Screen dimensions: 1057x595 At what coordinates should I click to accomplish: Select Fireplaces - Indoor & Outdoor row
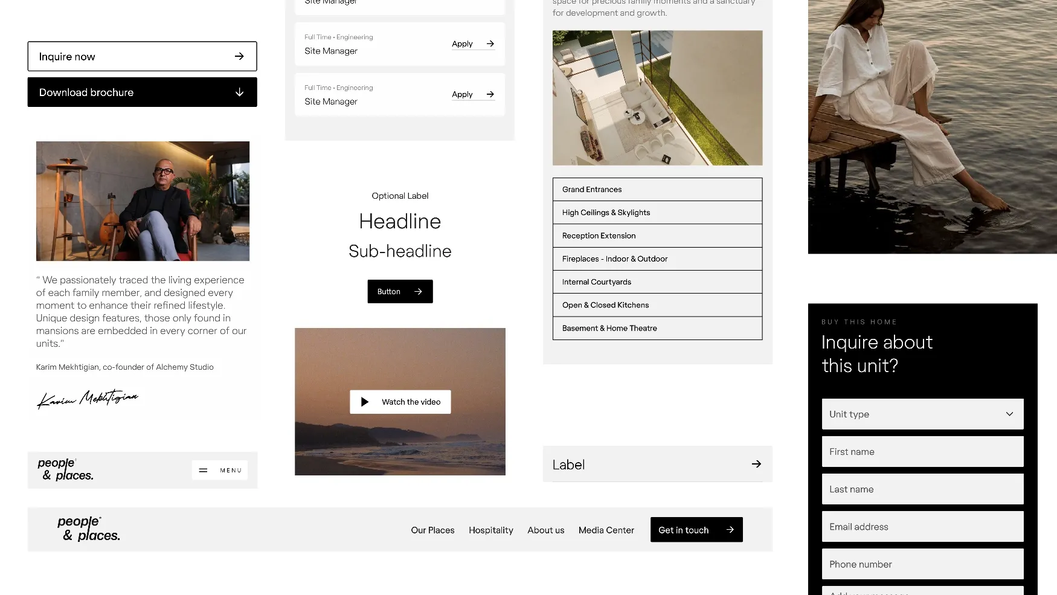657,259
